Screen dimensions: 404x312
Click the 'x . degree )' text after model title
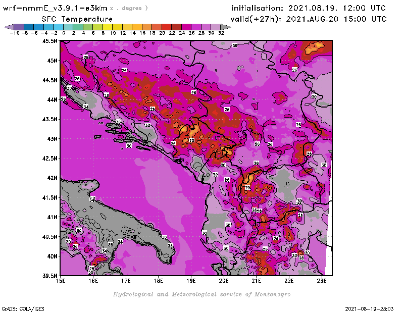pos(129,8)
